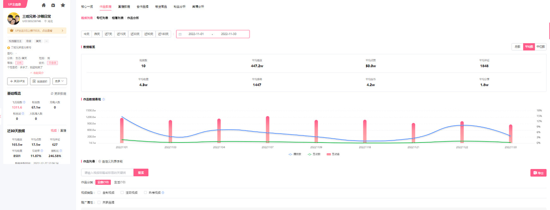Select the 今天 date range
This screenshot has width=550, height=210.
click(x=86, y=34)
